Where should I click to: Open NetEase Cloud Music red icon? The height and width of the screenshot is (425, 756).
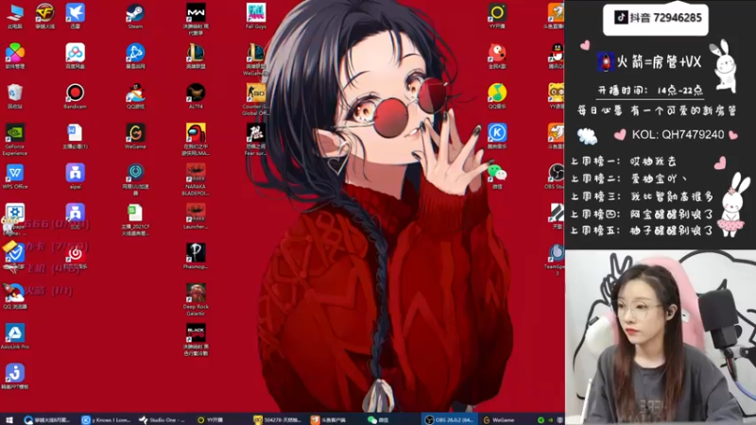[x=76, y=256]
